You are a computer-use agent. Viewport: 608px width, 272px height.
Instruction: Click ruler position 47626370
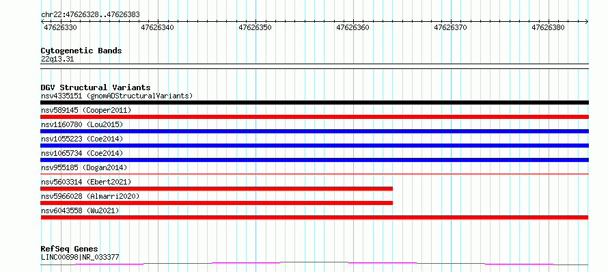[451, 27]
